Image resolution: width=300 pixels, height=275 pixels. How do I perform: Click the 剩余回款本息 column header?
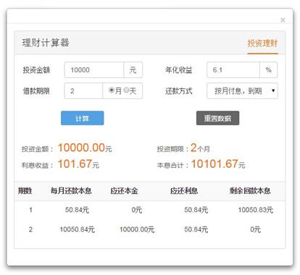pos(250,191)
